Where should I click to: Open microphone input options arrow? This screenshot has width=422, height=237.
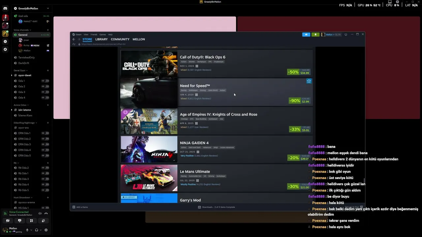(x=31, y=230)
